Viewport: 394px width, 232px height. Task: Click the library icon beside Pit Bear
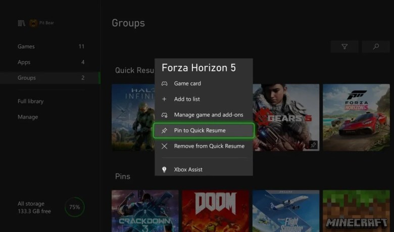coord(21,23)
